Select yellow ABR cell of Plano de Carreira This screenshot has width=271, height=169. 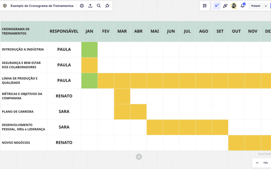(x=139, y=112)
